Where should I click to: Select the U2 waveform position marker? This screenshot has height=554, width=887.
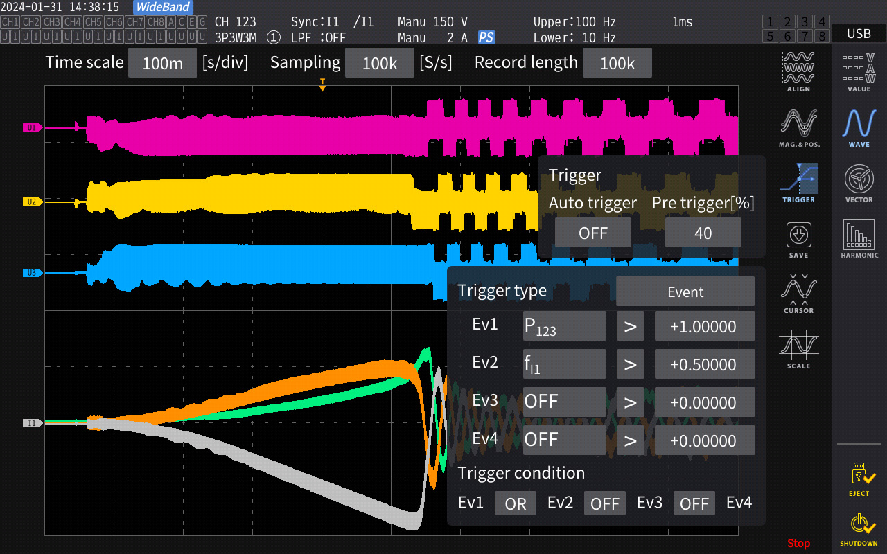(x=33, y=202)
